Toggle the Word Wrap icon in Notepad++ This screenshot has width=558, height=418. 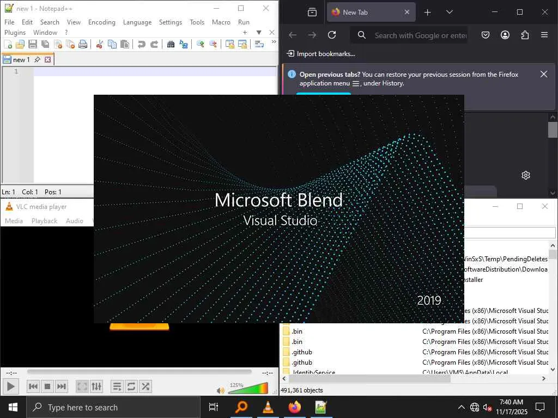(x=259, y=44)
